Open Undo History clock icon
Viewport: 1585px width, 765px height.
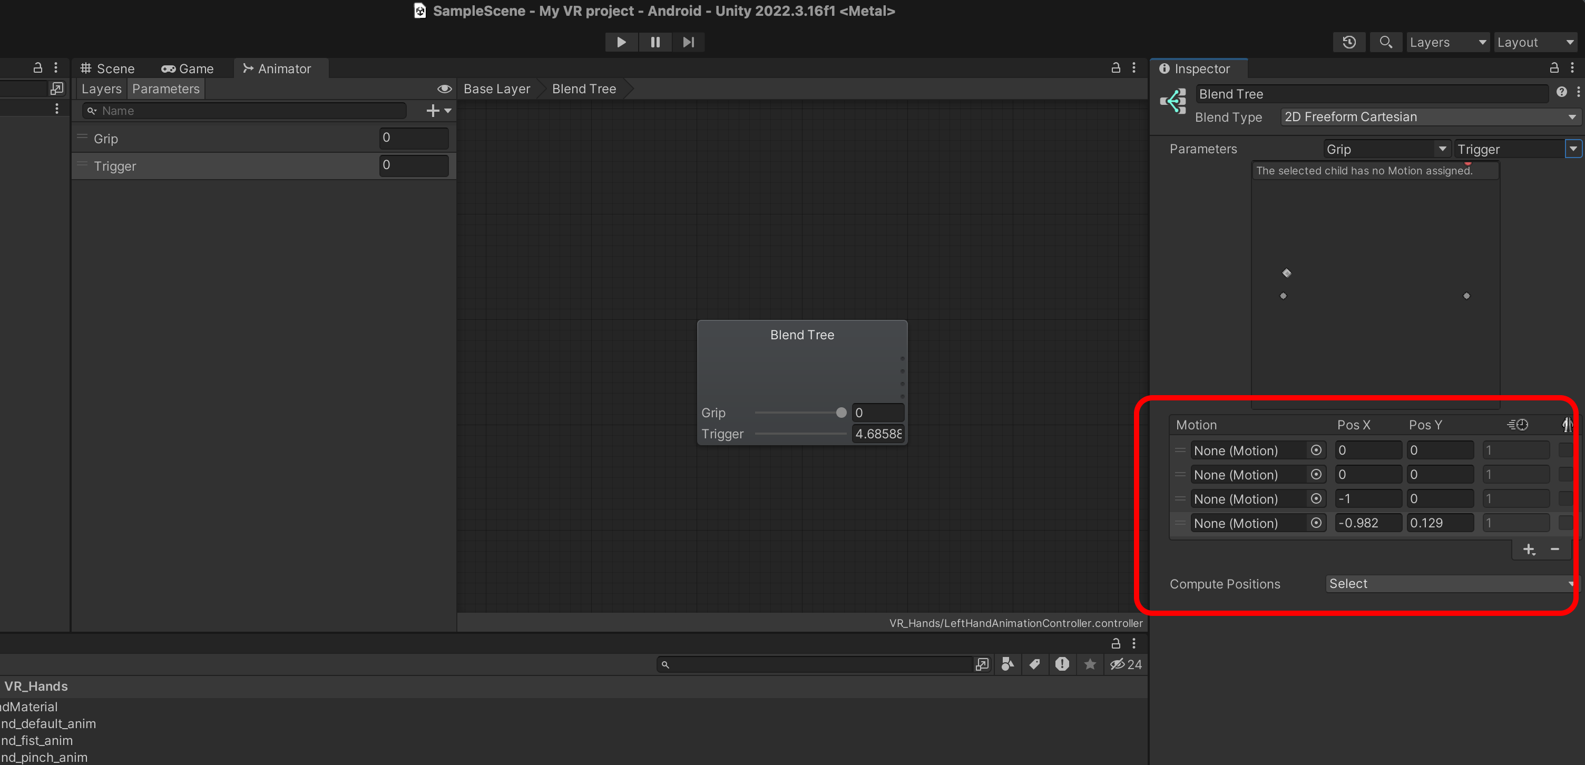click(1349, 43)
